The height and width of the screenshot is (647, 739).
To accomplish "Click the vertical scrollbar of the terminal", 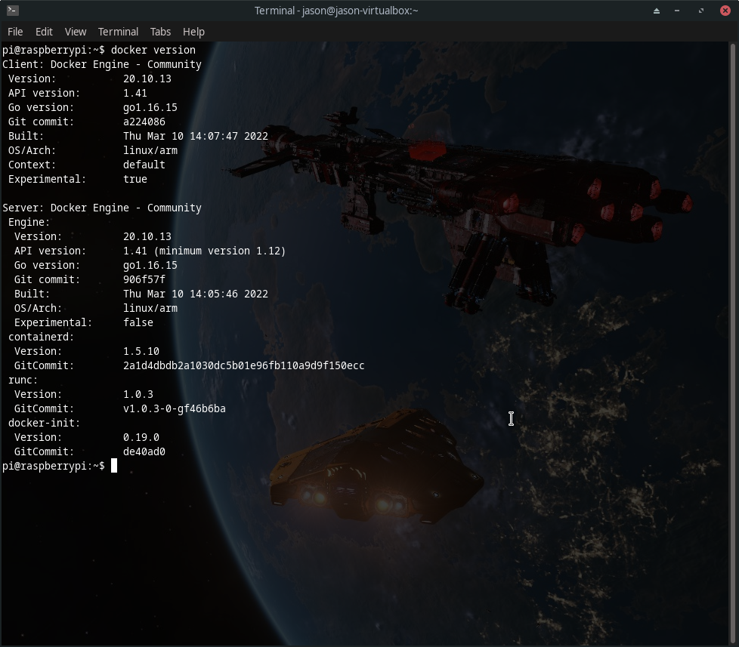I will (733, 344).
